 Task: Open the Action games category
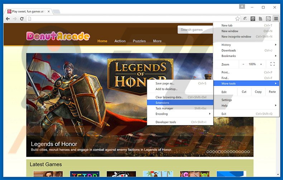click(120, 41)
